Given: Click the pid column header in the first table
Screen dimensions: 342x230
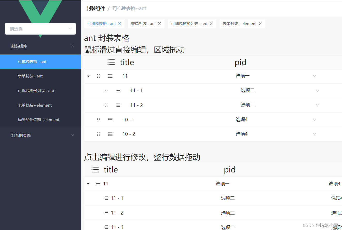Looking at the screenshot, I should tap(240, 62).
